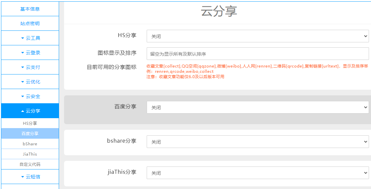The image size is (371, 189).
Task: Open the jiaThis分享 dropdown
Action: pyautogui.click(x=258, y=173)
